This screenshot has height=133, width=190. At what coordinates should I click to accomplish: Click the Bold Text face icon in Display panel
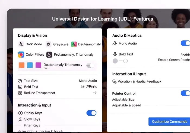(x=20, y=87)
